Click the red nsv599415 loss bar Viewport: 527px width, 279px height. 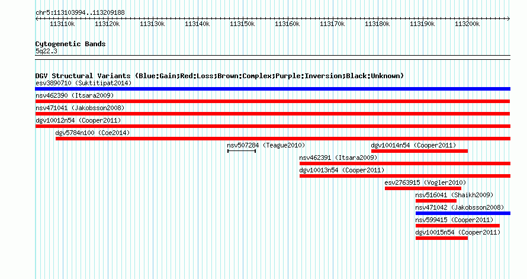pos(458,226)
